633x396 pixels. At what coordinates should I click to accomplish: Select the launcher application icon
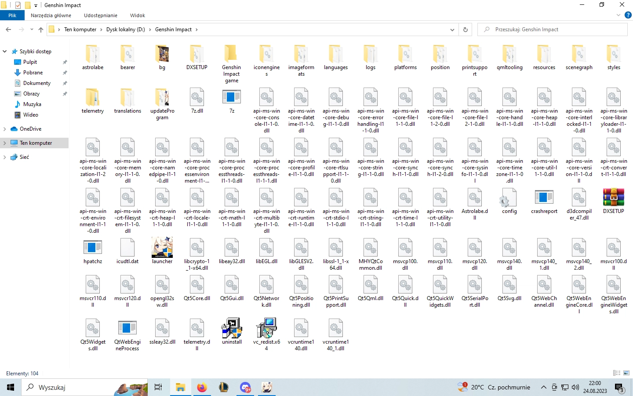tap(162, 250)
